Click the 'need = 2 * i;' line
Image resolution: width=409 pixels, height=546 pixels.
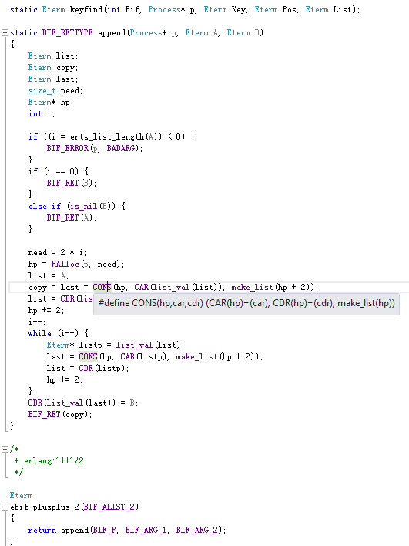(x=58, y=252)
